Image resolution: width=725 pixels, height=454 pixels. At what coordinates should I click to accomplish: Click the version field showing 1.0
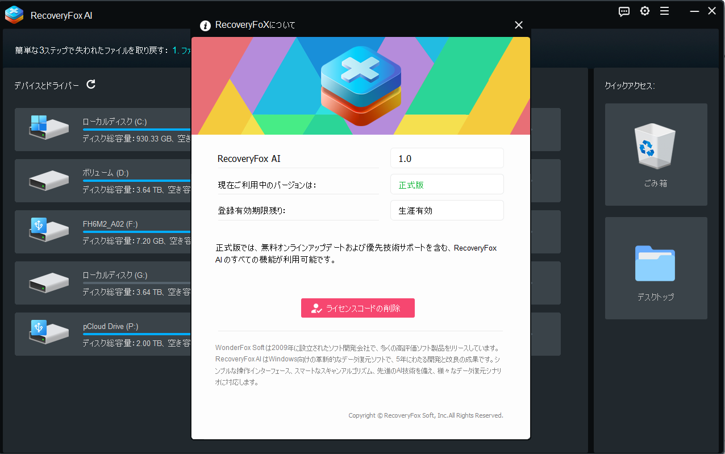(447, 159)
